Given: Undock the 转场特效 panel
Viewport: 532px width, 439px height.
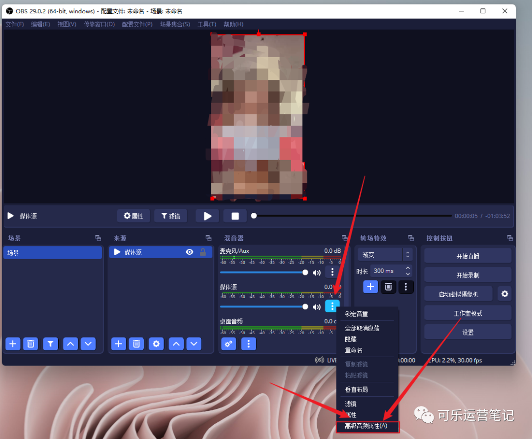Looking at the screenshot, I should coord(411,238).
